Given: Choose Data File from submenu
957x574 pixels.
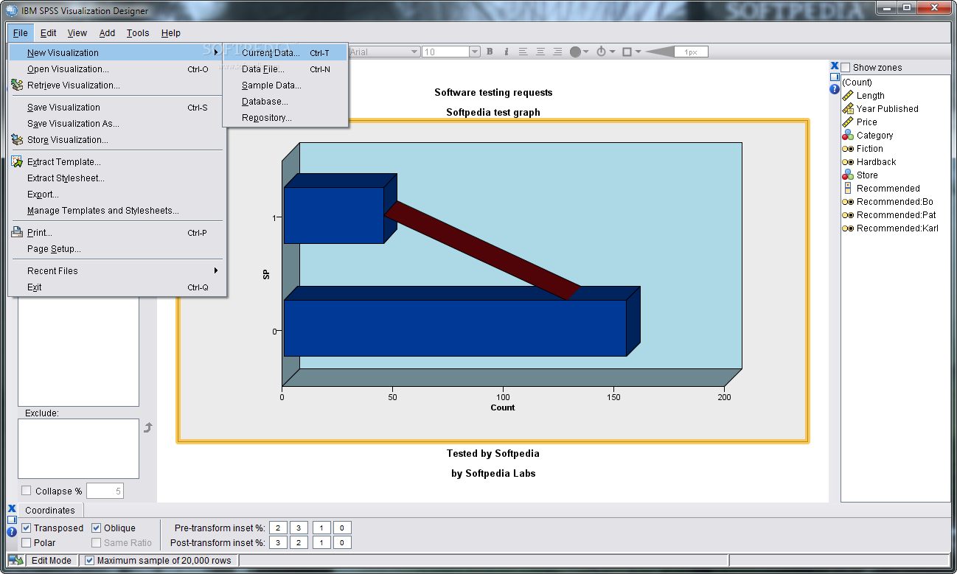Looking at the screenshot, I should (285, 69).
